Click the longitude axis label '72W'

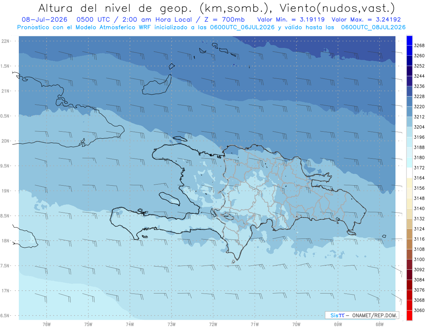(x=213, y=324)
